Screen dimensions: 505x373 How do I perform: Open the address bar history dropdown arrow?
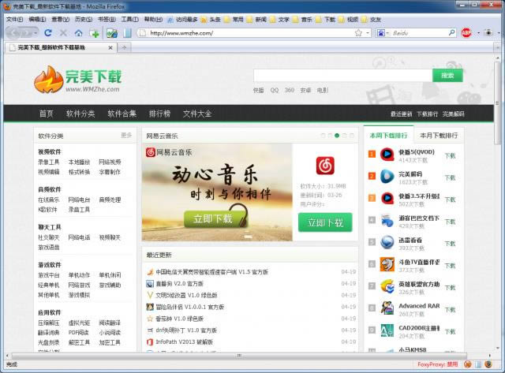coord(368,33)
